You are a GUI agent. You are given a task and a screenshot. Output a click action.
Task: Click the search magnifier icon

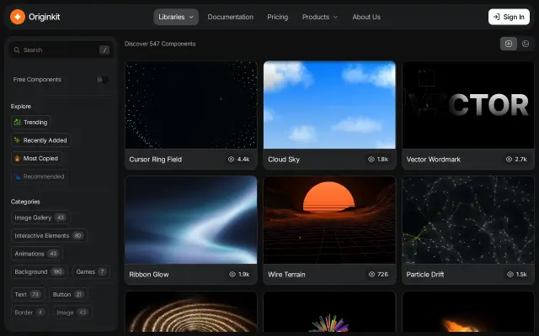pos(17,50)
